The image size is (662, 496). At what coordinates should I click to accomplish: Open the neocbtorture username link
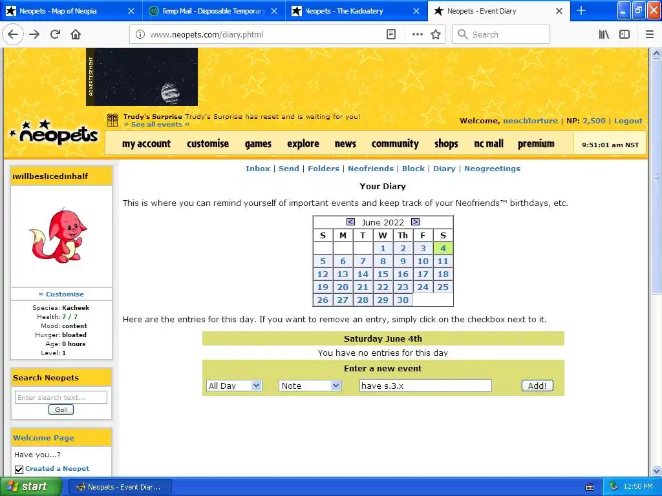(x=530, y=121)
